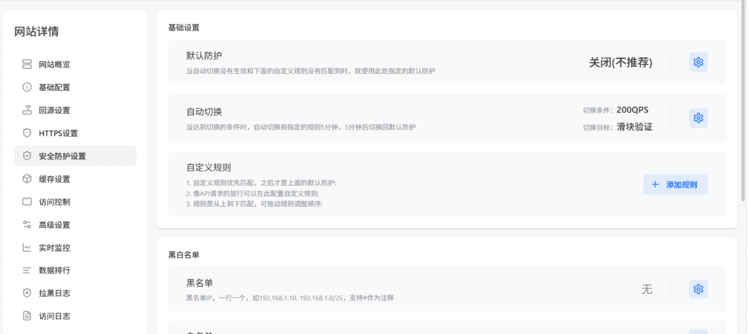
Task: Click the 网站详情 sidebar title
Action: pos(37,32)
